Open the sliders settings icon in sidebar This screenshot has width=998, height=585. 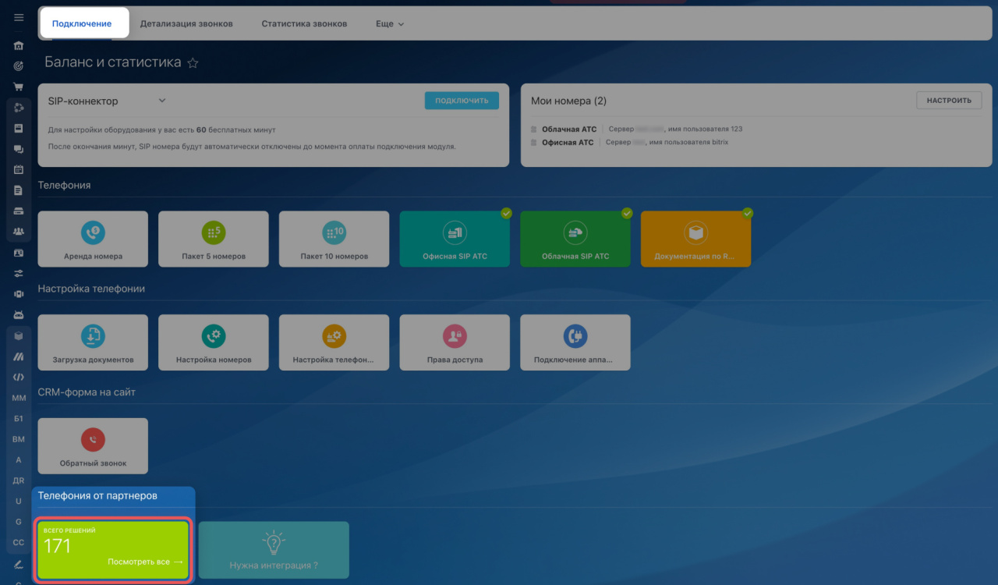click(19, 273)
